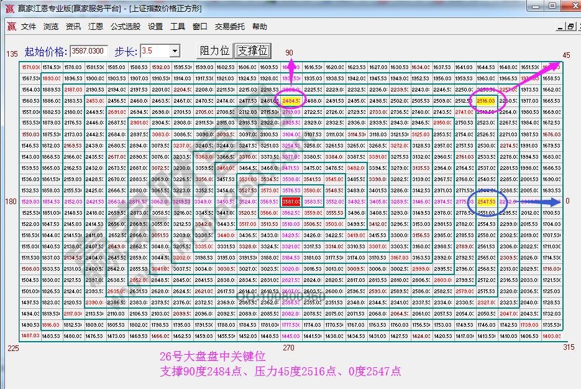The height and width of the screenshot is (389, 581).
Task: Open the 交易委托 menu
Action: pos(231,26)
